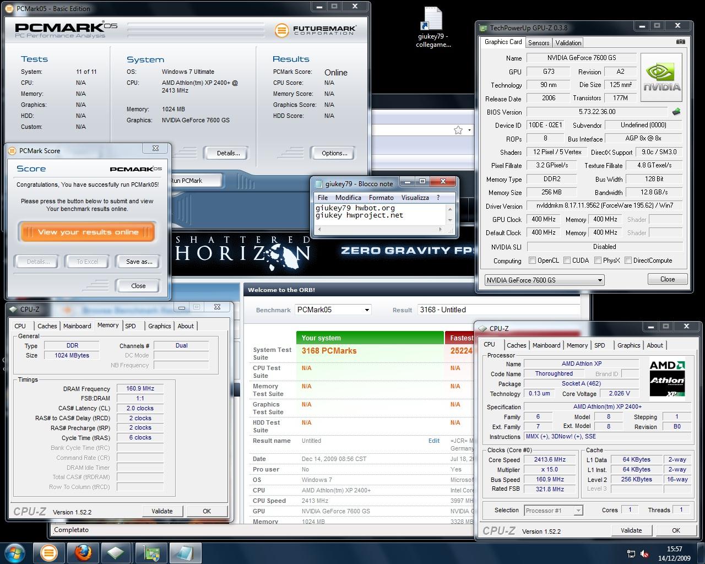
Task: Click the Notepad title bar icon
Action: pyautogui.click(x=318, y=183)
